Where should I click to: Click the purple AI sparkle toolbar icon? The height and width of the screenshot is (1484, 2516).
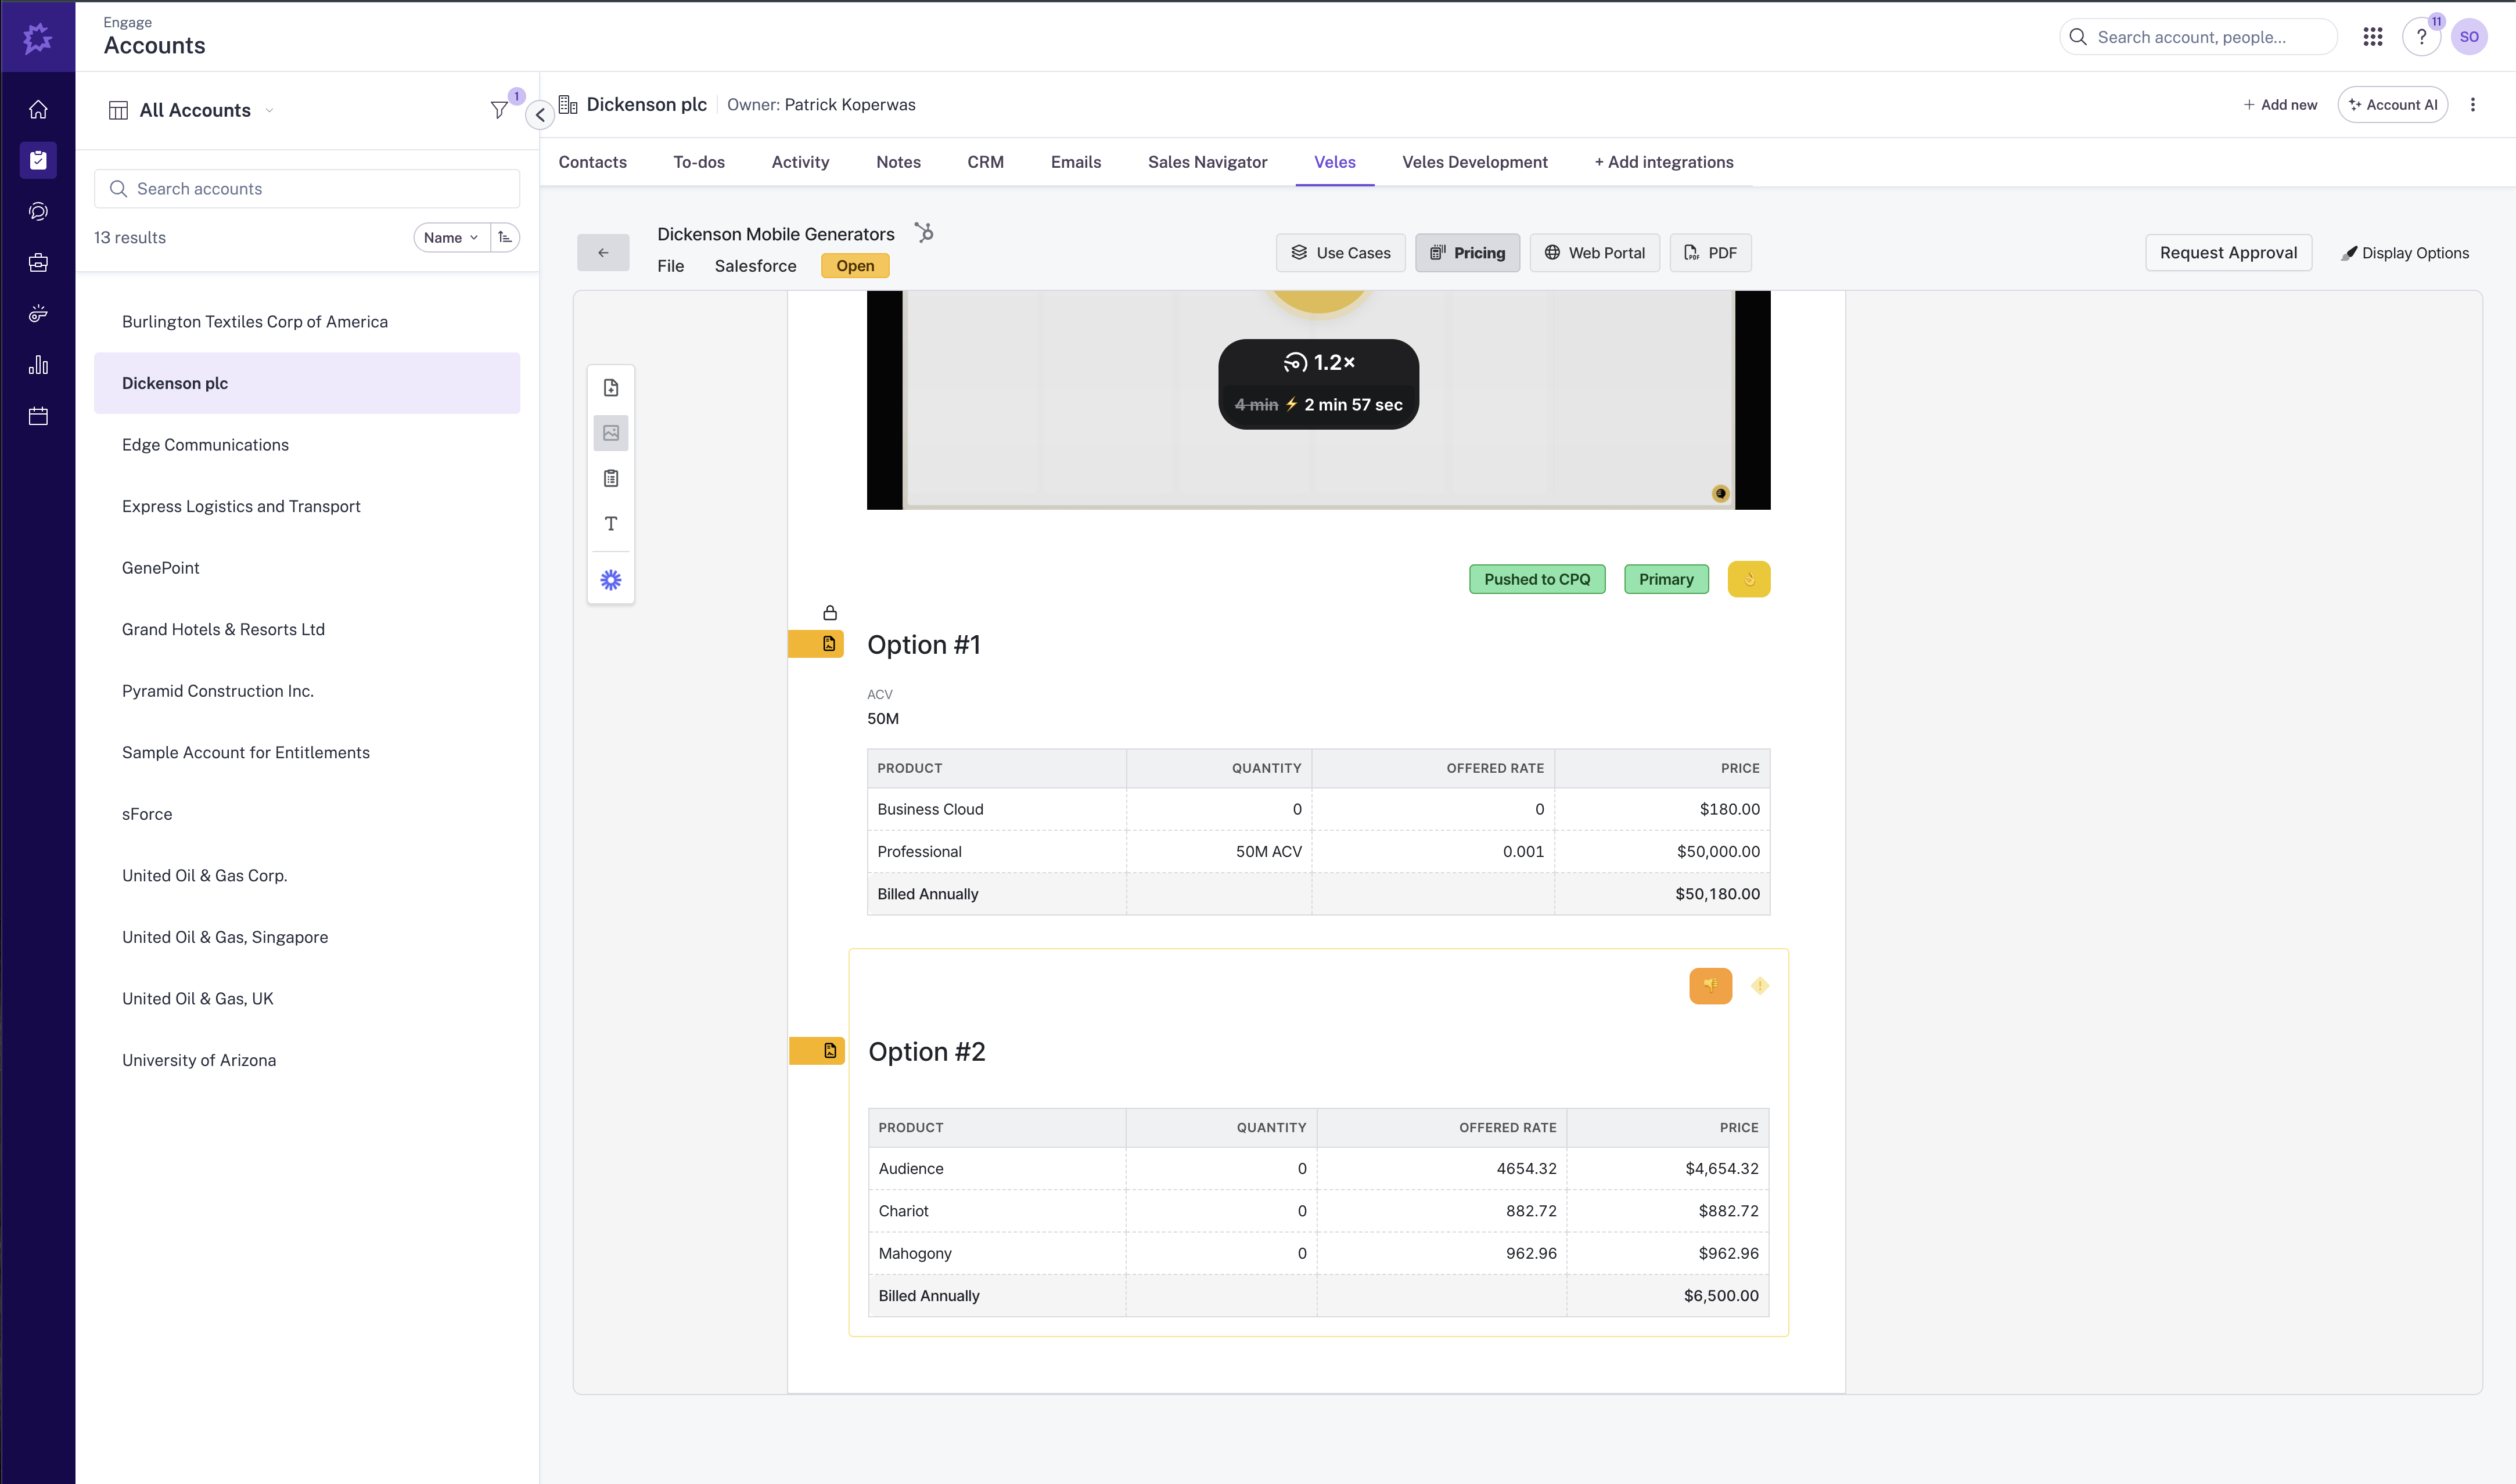click(610, 580)
